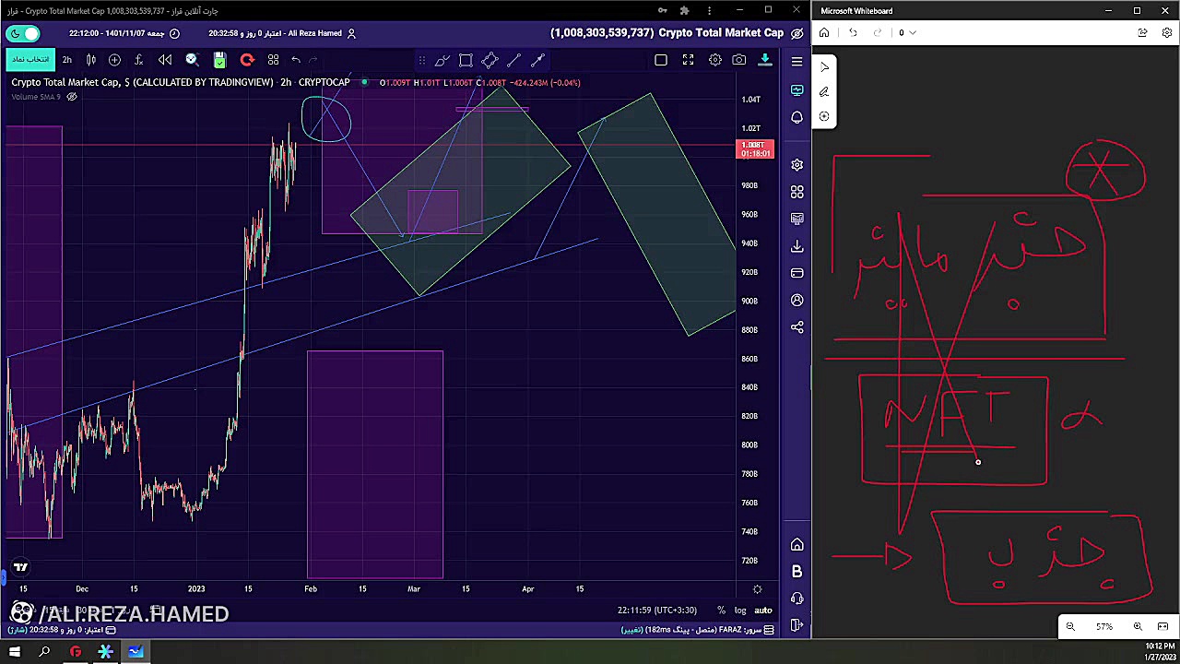Screen dimensions: 1180x664
Task: Take a chart snapshot with camera icon
Action: point(739,60)
